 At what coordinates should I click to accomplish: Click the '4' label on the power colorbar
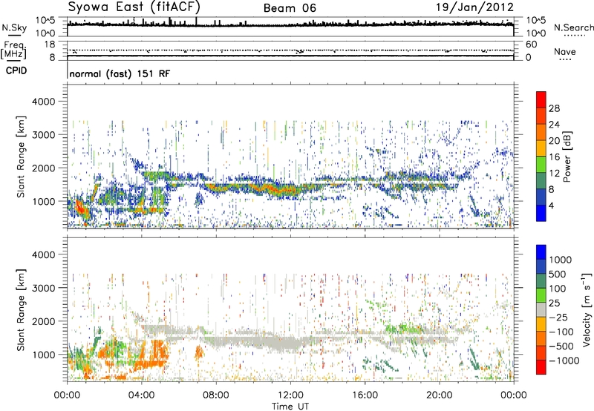(551, 206)
